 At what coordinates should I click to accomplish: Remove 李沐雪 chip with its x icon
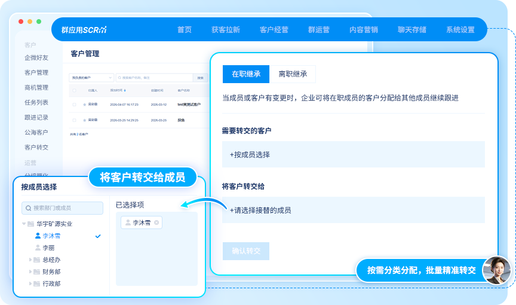pyautogui.click(x=156, y=222)
